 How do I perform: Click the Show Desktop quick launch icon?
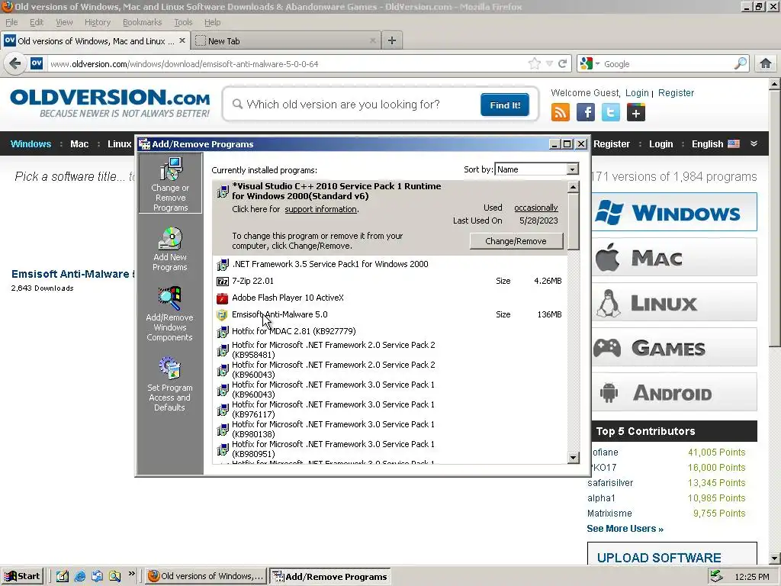click(63, 576)
